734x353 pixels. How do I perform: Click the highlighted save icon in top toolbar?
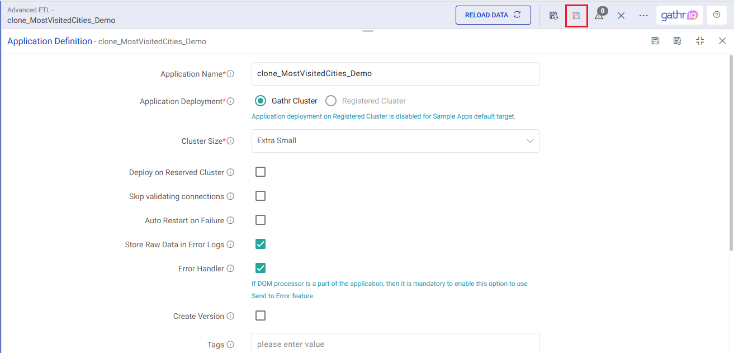point(576,16)
